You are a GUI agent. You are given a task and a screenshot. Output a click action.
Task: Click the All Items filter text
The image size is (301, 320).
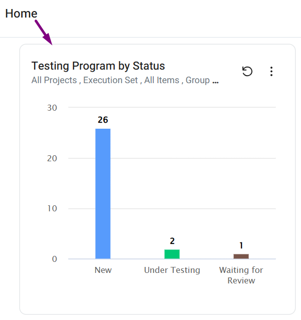point(162,80)
